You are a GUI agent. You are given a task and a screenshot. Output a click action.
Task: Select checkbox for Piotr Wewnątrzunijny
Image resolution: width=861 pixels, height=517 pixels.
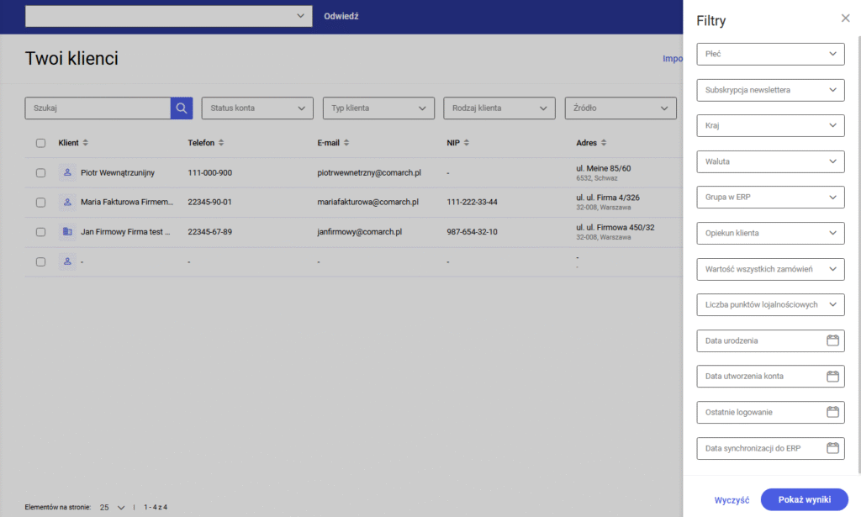[40, 173]
